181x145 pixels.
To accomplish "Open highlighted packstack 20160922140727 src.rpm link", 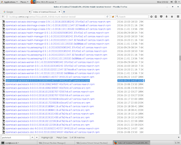I will tap(48, 81).
